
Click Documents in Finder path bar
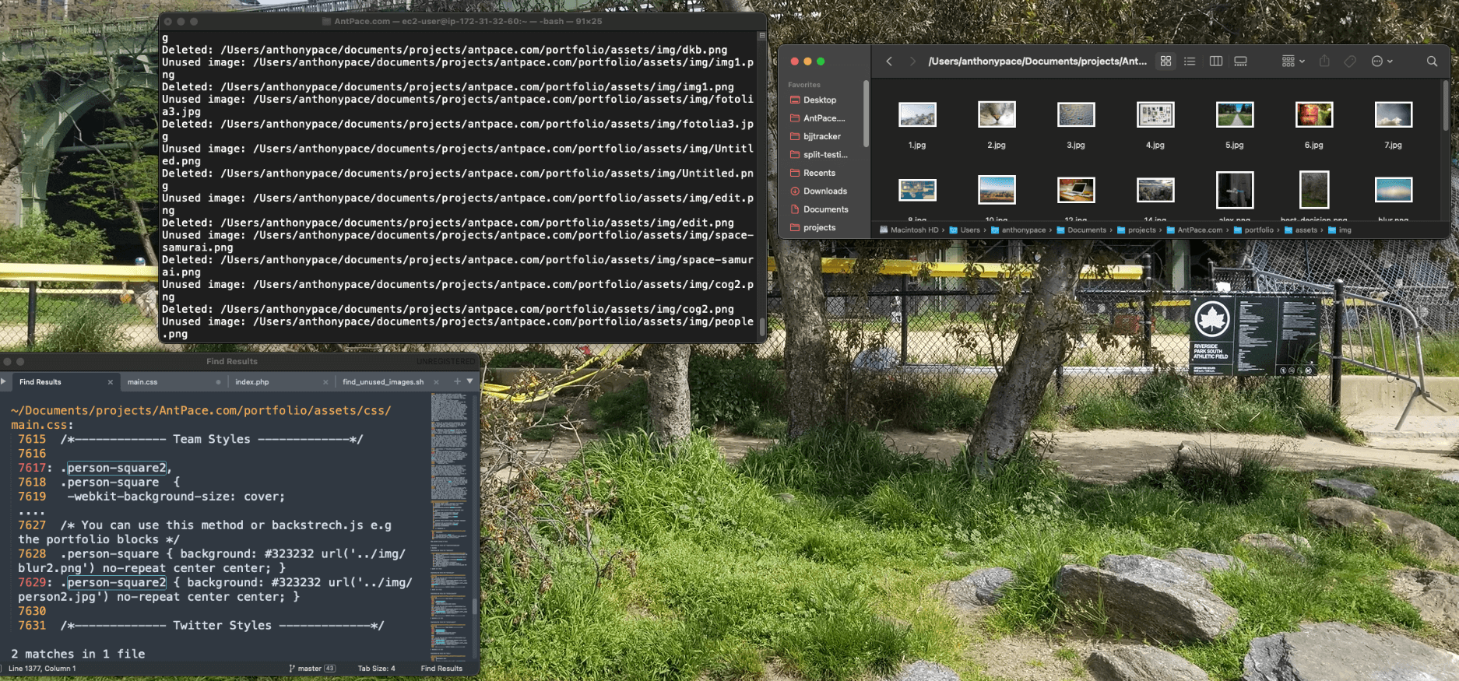point(1081,230)
